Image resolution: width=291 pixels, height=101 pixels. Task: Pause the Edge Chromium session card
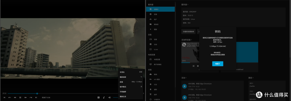tap(193, 66)
